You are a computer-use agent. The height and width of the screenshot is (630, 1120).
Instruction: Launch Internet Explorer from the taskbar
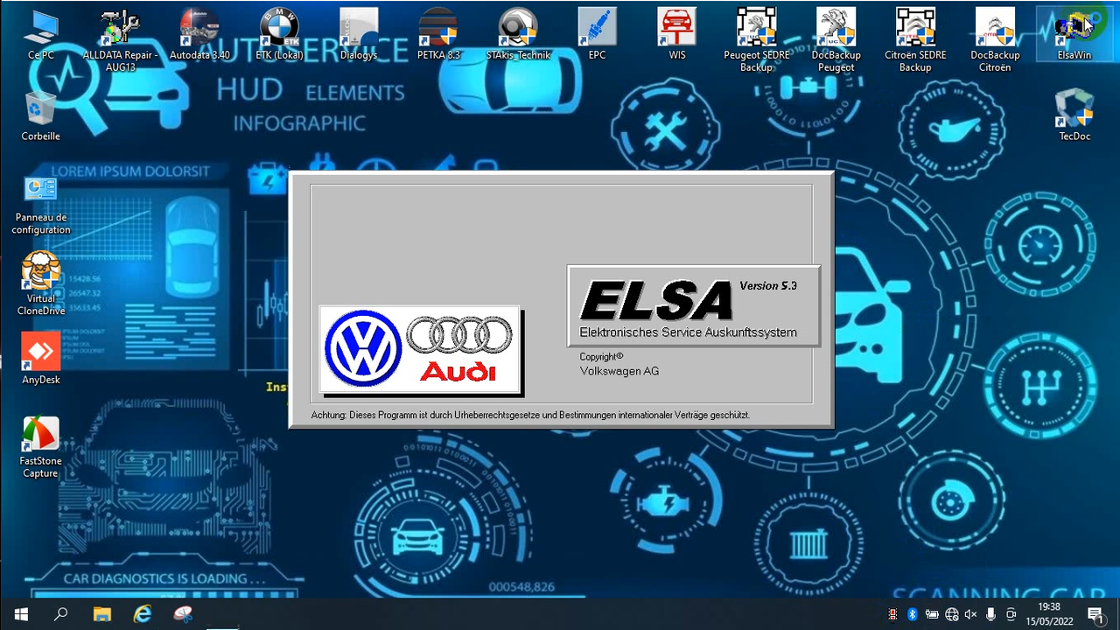142,613
